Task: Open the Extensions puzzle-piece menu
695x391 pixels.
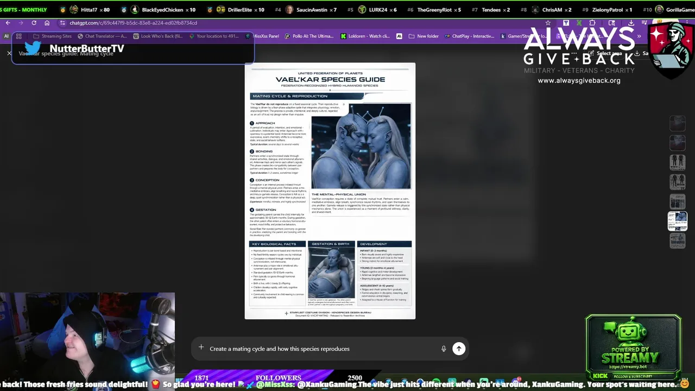Action: (x=592, y=23)
